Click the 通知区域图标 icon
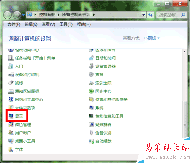 (x=11, y=91)
